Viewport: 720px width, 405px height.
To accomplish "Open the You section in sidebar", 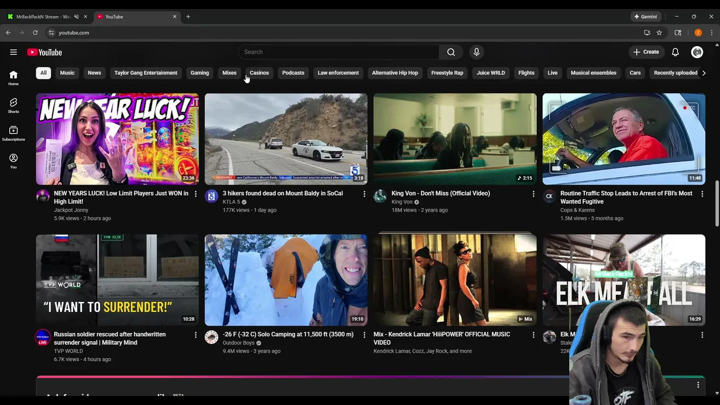I will pyautogui.click(x=13, y=161).
